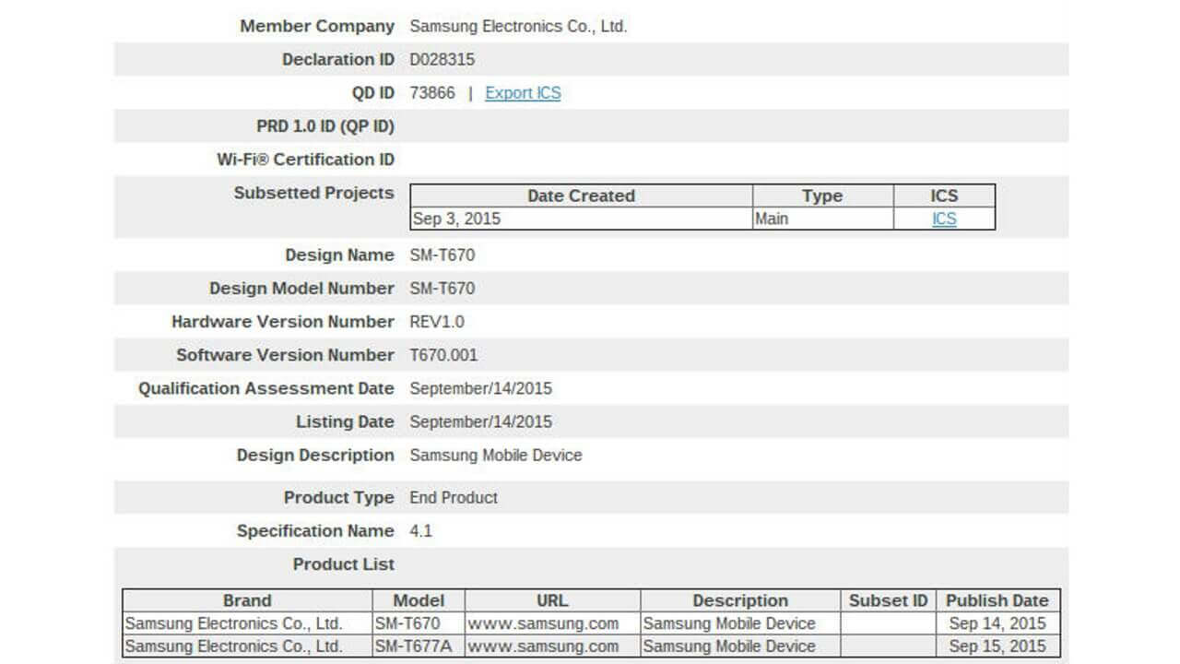Click Member Company value Samsung Electronics Co., Ltd.
Image resolution: width=1180 pixels, height=664 pixels.
click(x=518, y=27)
